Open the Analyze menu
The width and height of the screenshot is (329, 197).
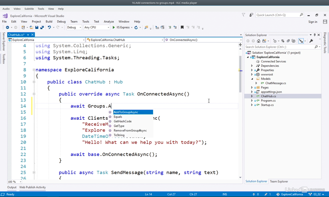coord(109,21)
